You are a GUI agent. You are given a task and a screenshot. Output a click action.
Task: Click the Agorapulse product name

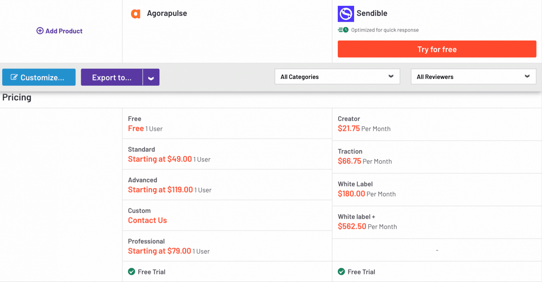coord(167,14)
